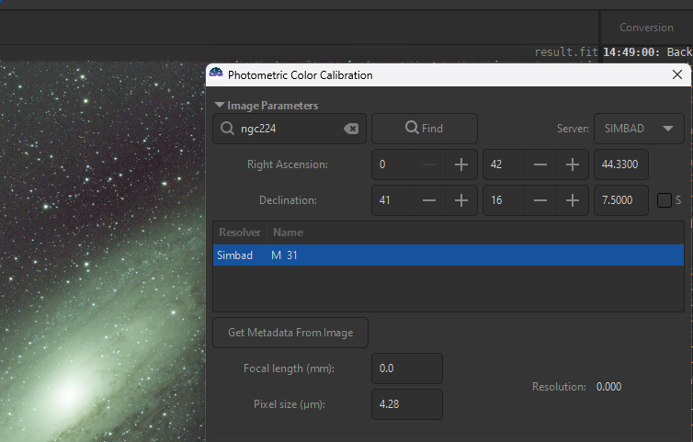Screen dimensions: 693x442
Task: Decrease Declination degrees value
Action: (x=429, y=200)
